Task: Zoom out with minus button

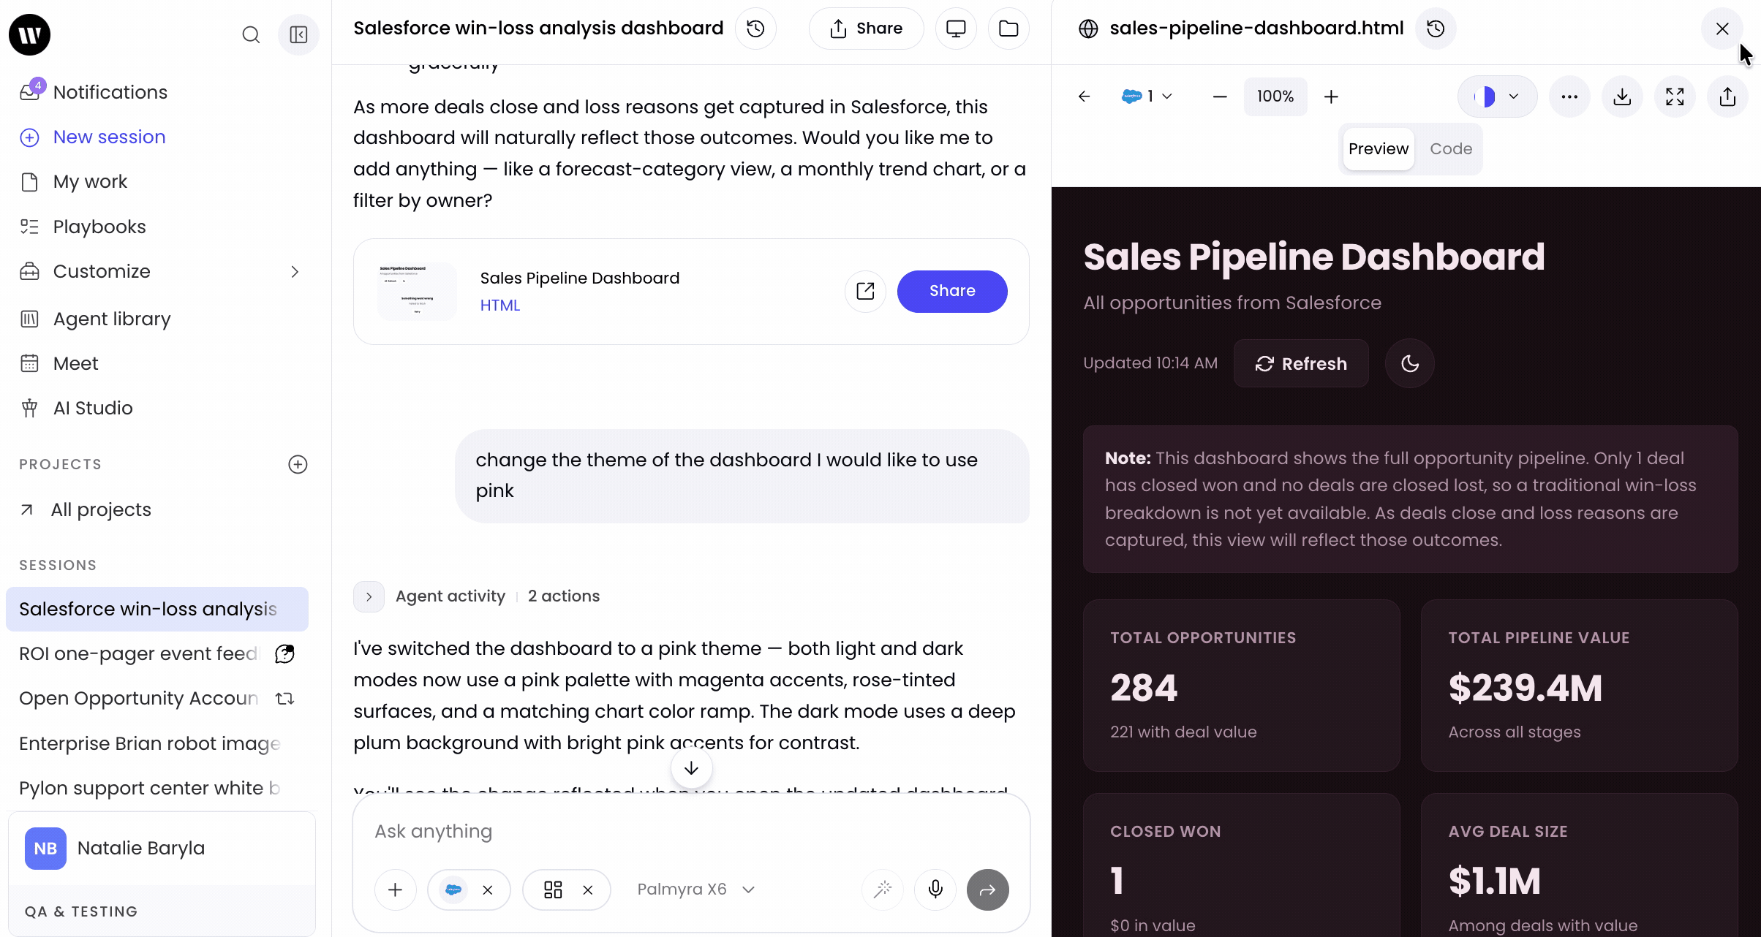Action: pyautogui.click(x=1220, y=96)
